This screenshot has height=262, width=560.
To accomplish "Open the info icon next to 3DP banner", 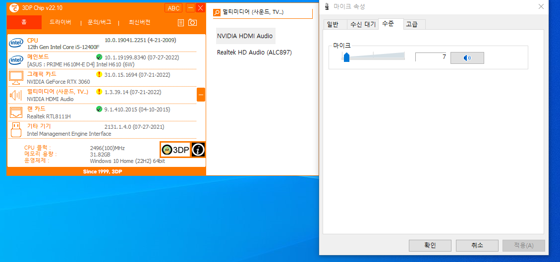I will tap(198, 150).
